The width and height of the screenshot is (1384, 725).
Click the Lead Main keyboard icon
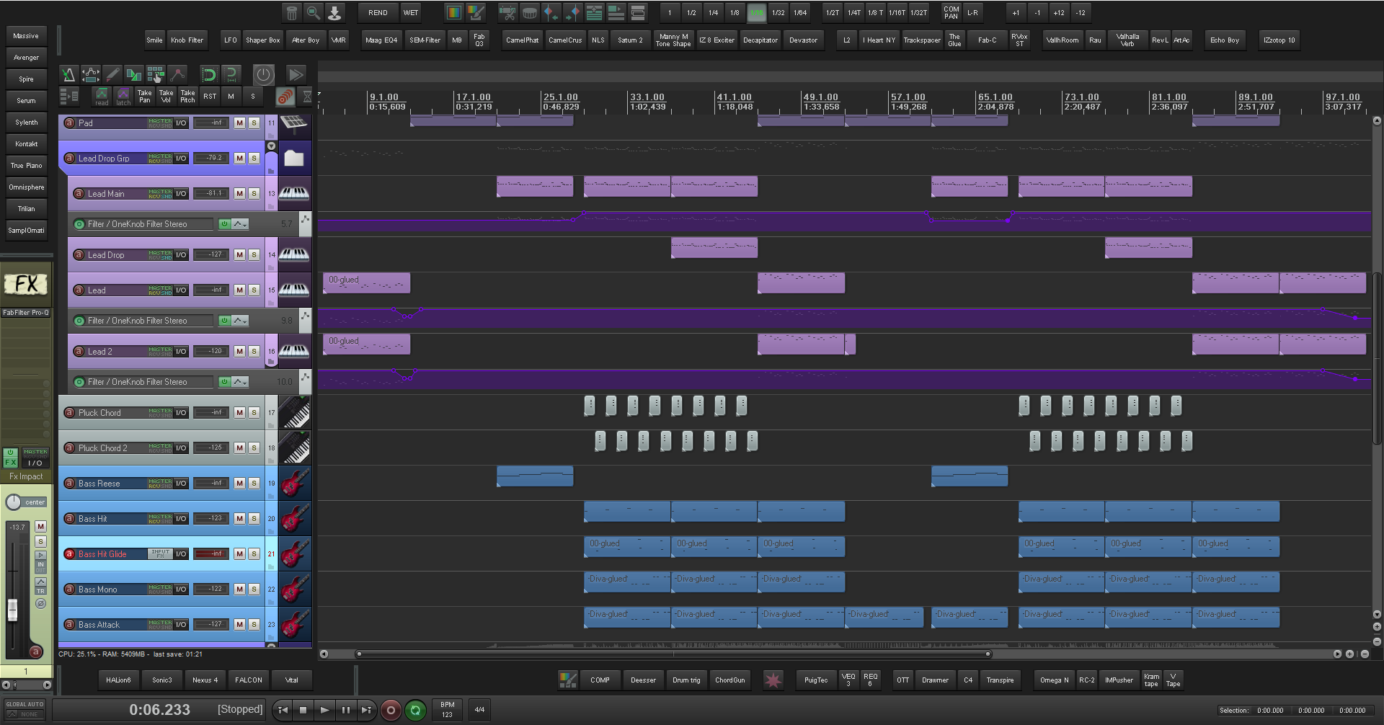294,193
